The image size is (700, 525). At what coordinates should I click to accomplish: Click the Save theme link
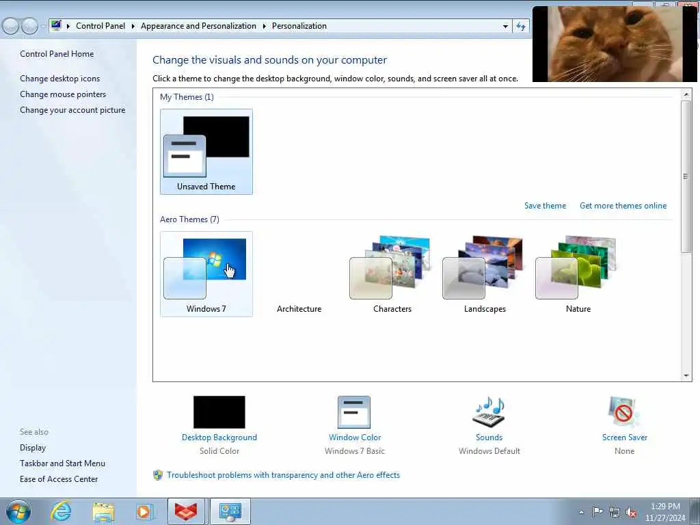point(545,206)
